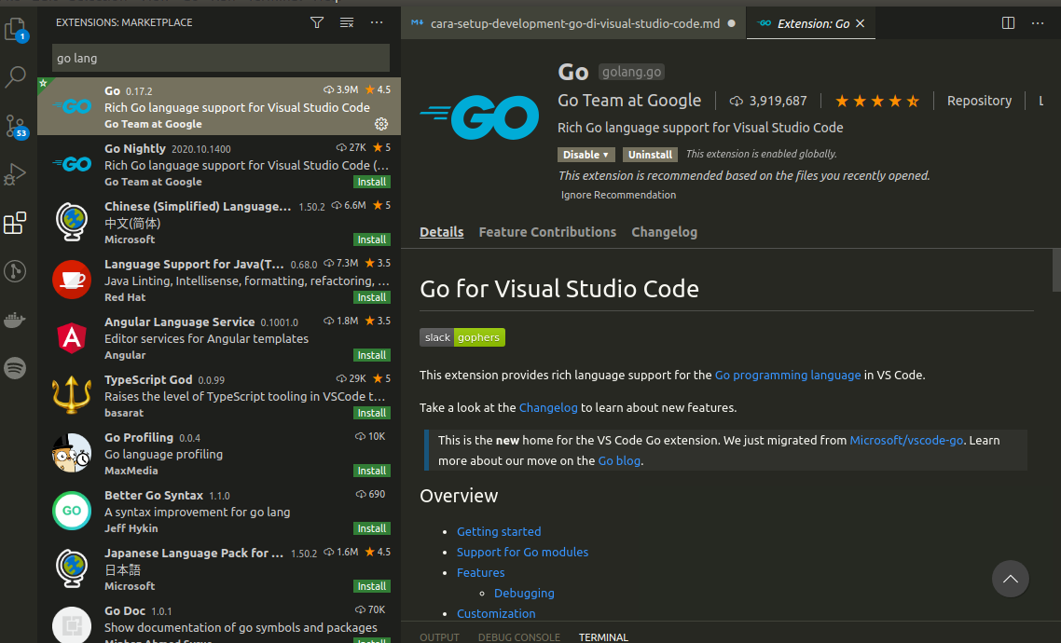Open Source Control view with 53 badge
Image resolution: width=1061 pixels, height=643 pixels.
[15, 126]
